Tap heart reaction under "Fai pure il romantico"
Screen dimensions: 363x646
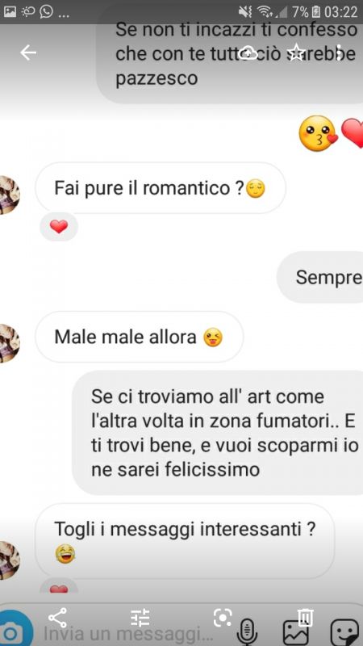pos(59,227)
